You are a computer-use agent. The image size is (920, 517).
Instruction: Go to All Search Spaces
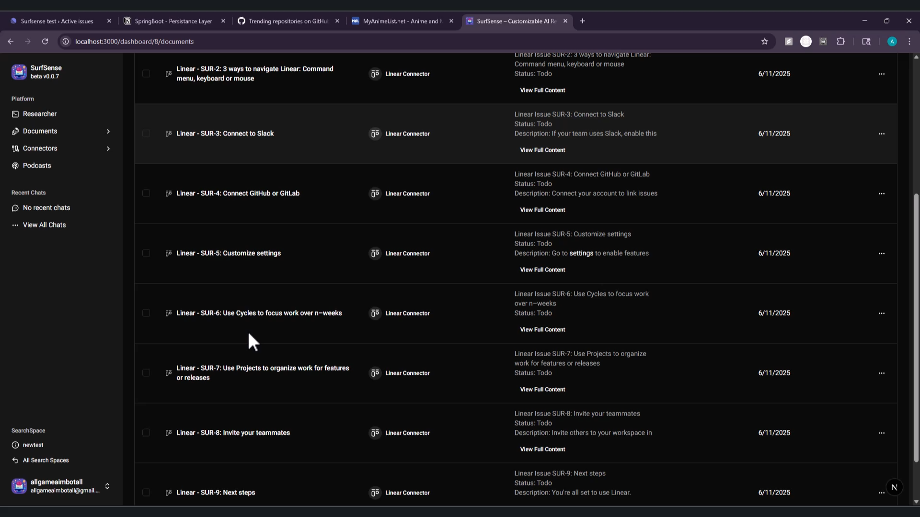[46, 461]
